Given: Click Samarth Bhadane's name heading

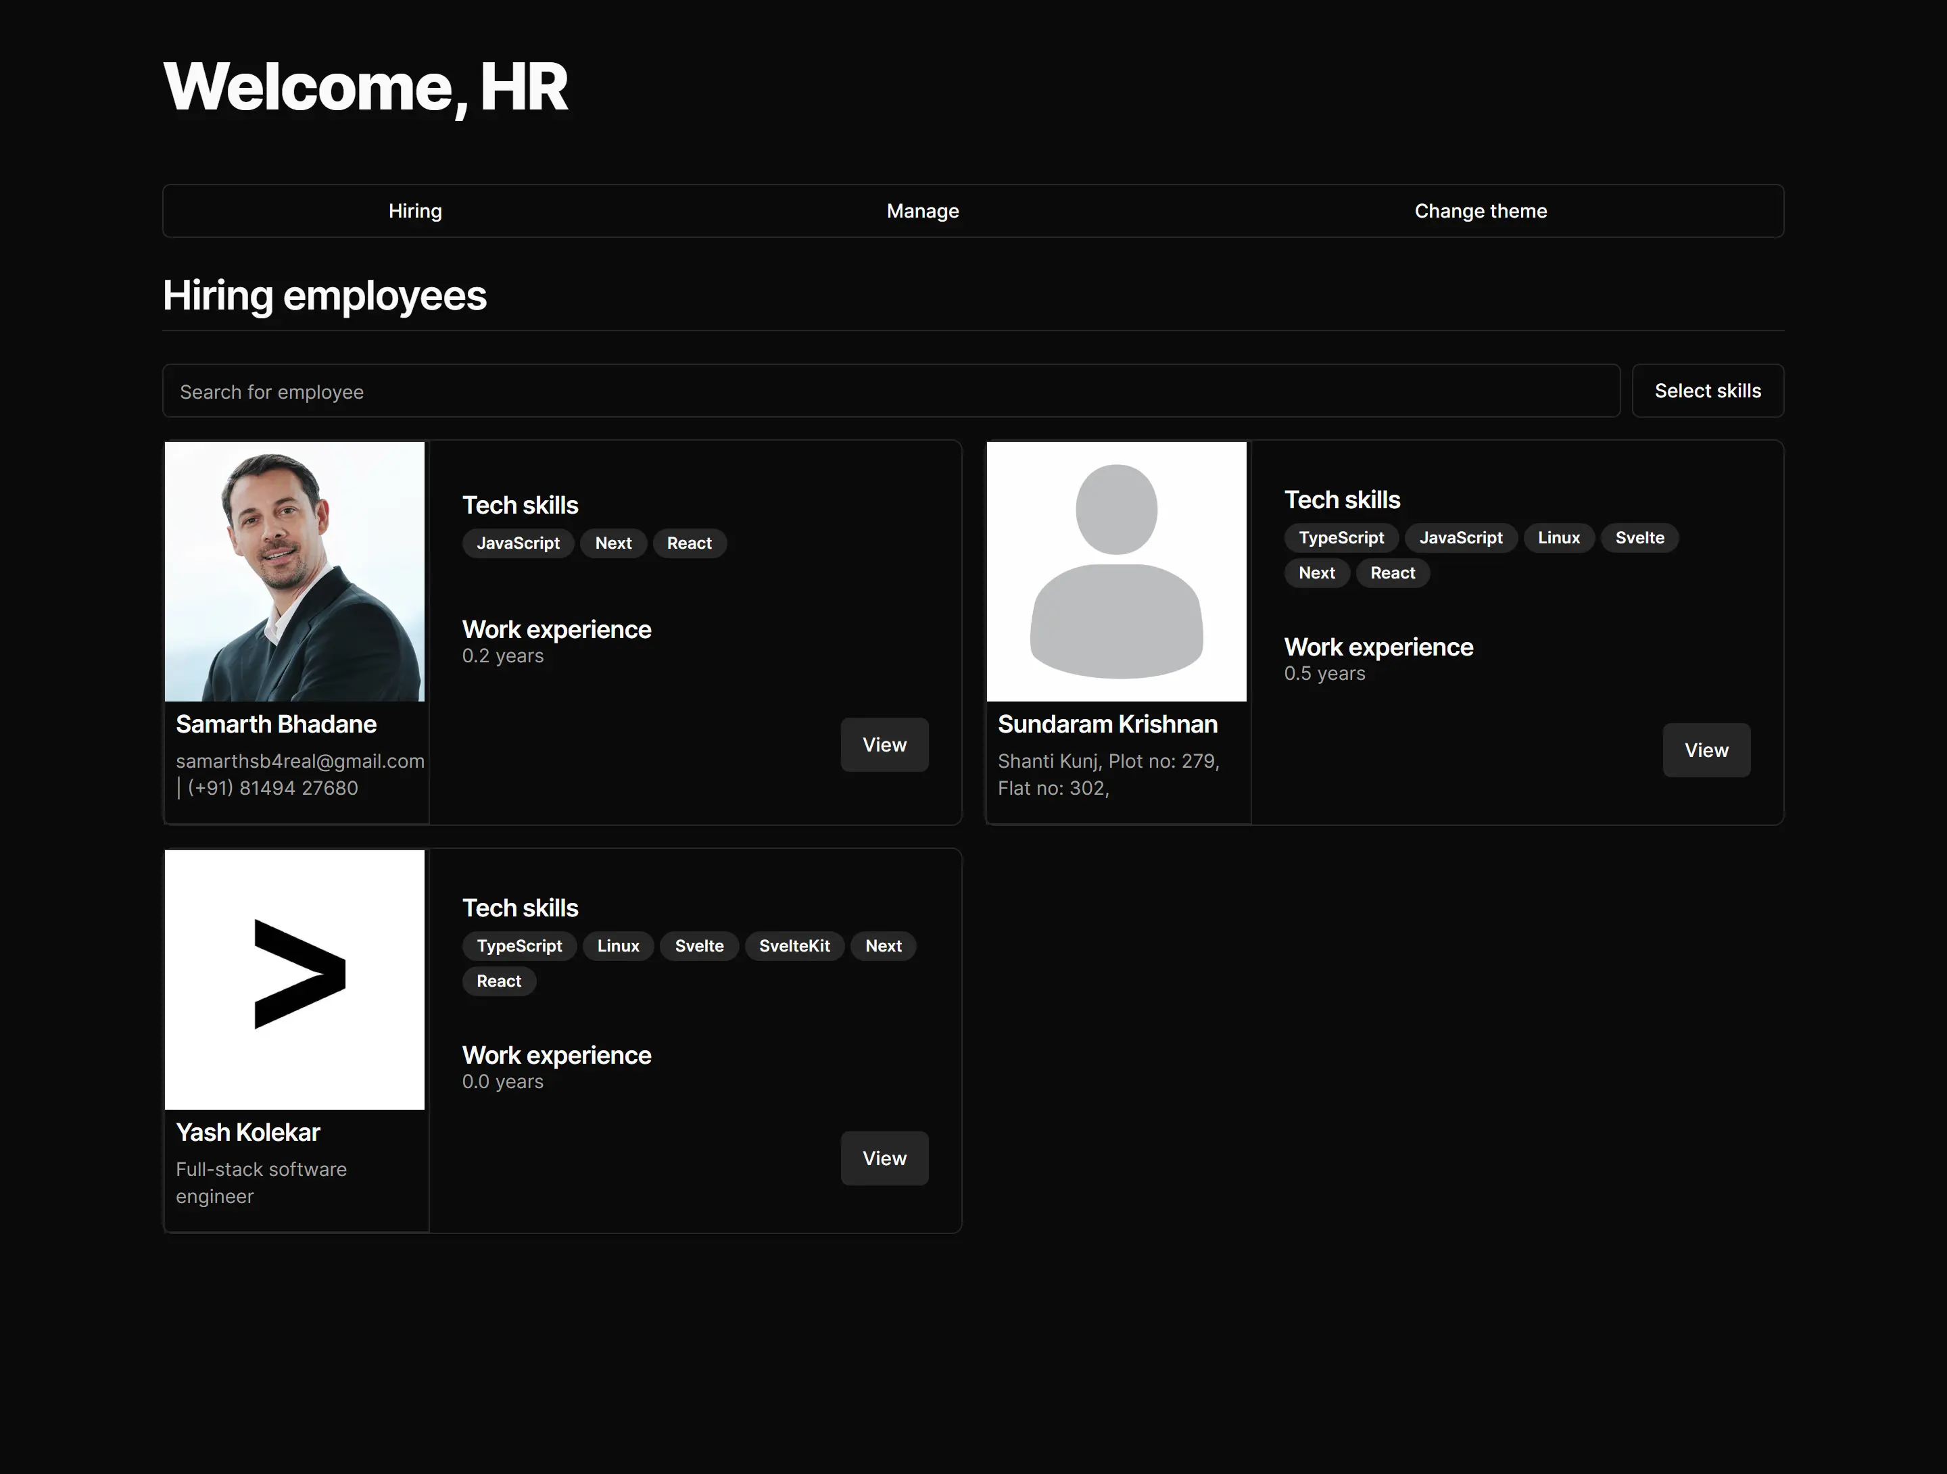Looking at the screenshot, I should tap(276, 724).
